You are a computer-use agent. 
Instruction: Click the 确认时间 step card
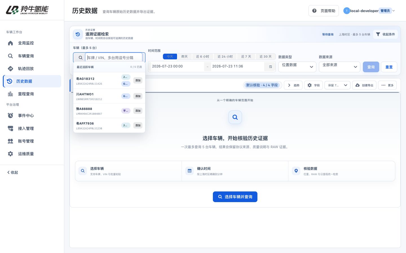[235, 171]
